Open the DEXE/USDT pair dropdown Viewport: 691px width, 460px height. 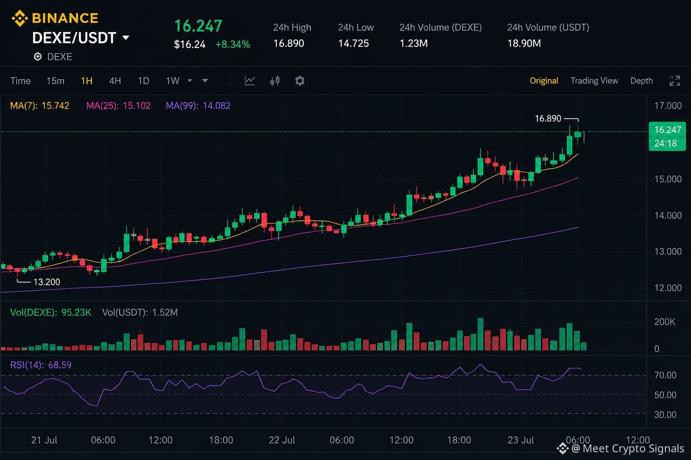(126, 38)
